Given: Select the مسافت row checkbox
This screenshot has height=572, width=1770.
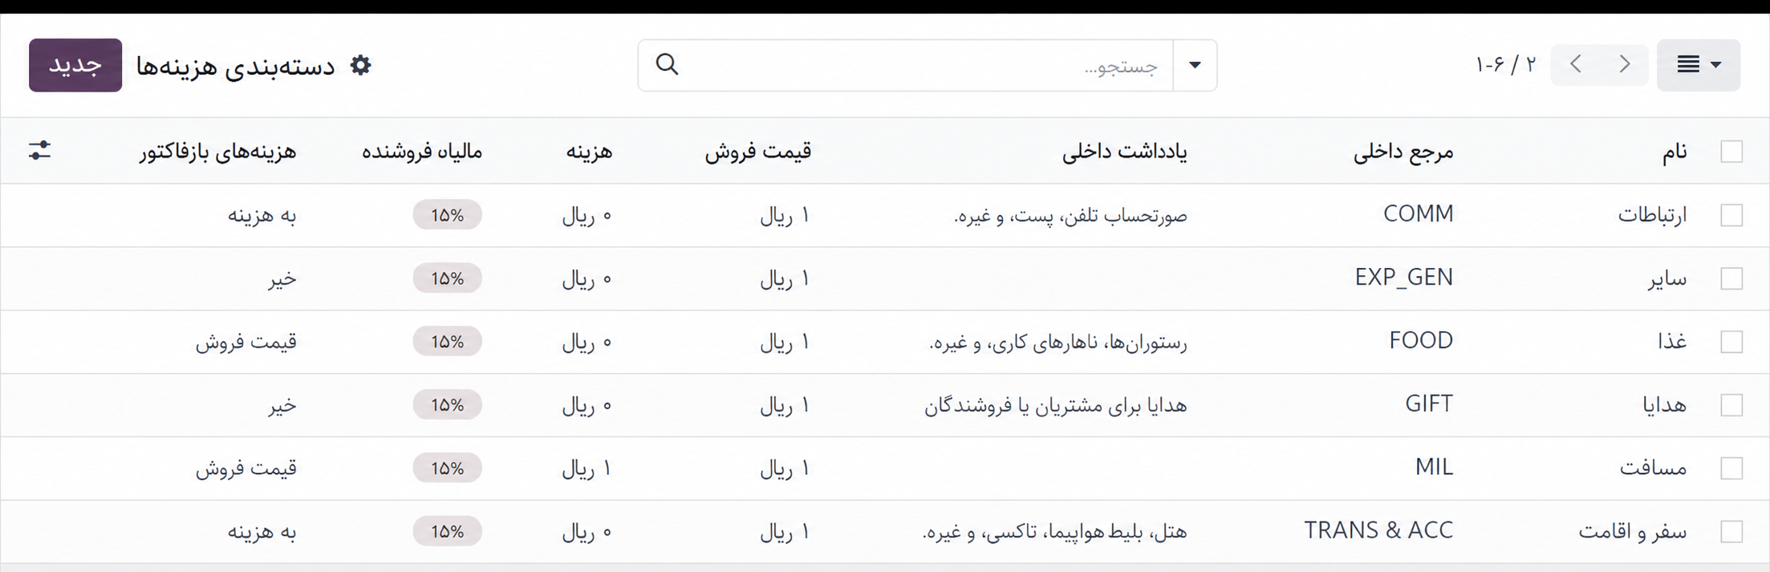Looking at the screenshot, I should 1731,468.
